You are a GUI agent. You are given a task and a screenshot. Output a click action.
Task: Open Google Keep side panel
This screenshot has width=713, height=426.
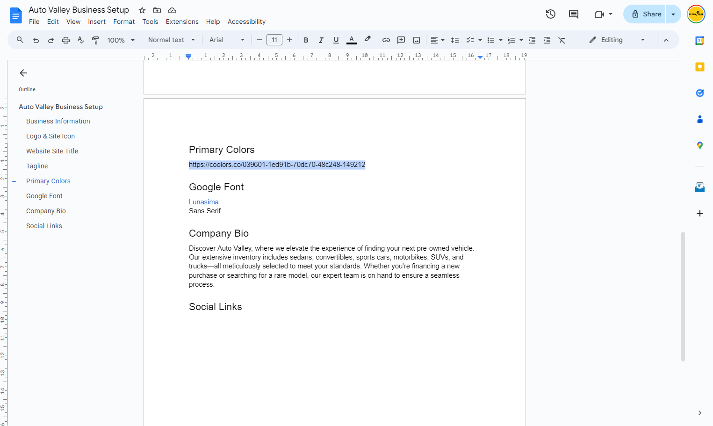click(x=700, y=67)
